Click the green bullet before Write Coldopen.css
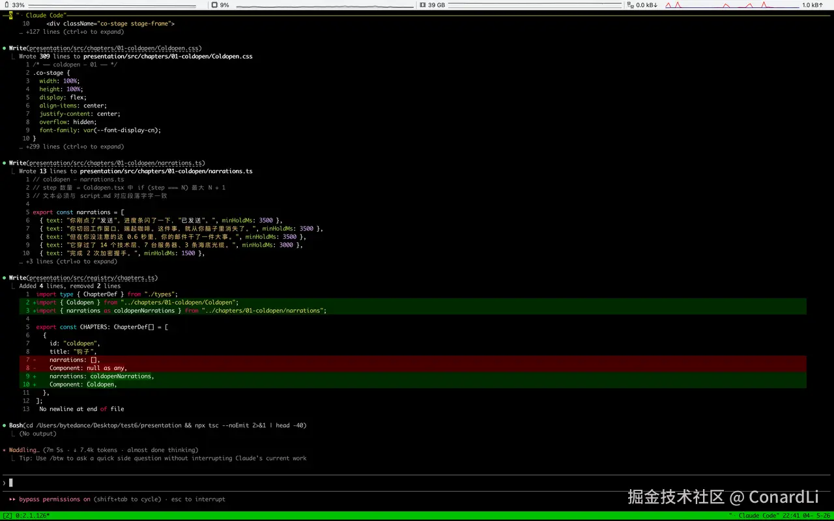 click(x=5, y=48)
